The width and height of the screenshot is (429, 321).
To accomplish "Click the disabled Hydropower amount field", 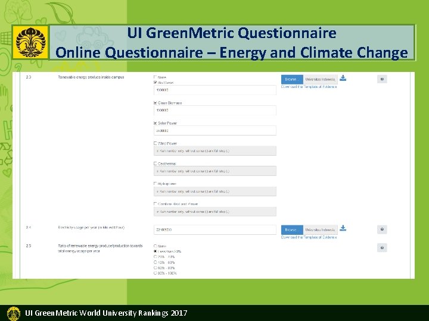I will [214, 191].
